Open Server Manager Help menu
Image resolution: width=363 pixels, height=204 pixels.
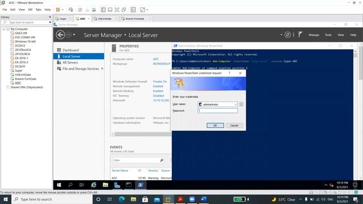coord(353,35)
